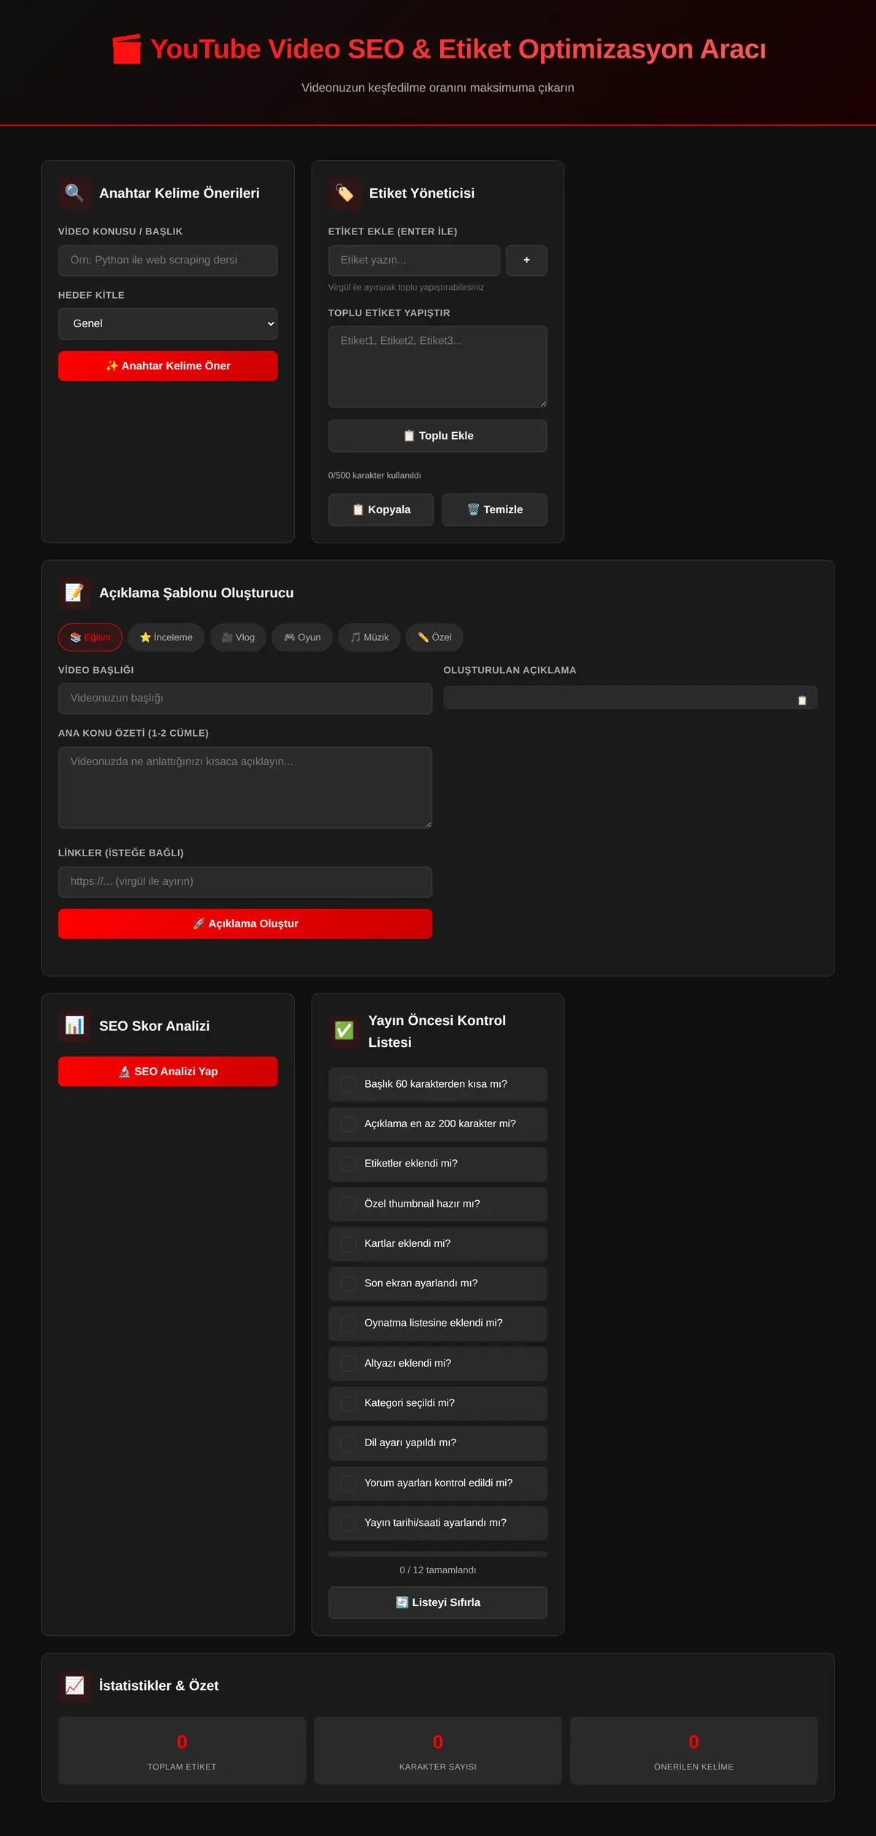Open the Hedef Kitle dropdown showing Genel
The image size is (876, 1836).
pos(168,323)
